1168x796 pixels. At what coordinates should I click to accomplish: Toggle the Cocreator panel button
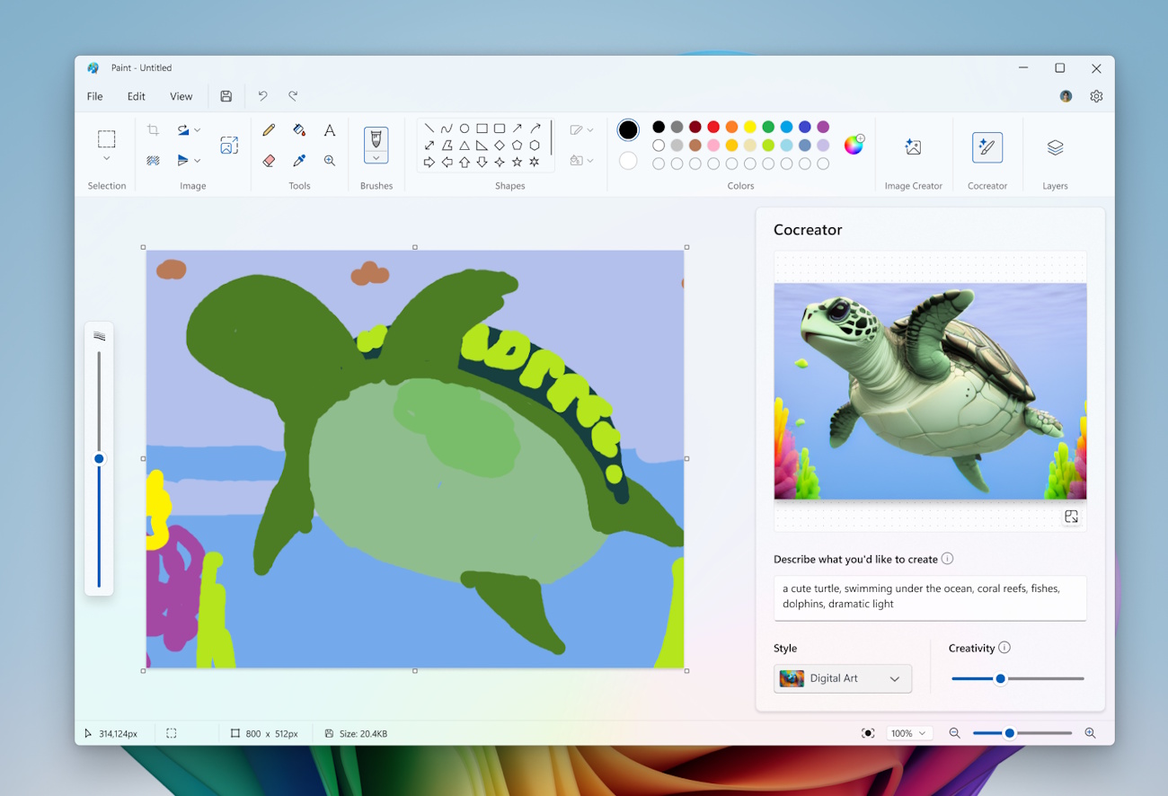[x=987, y=147]
